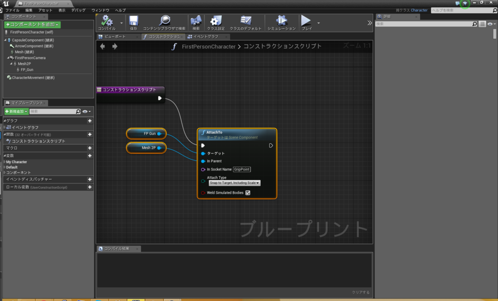The height and width of the screenshot is (301, 498).
Task: Click the コンポーネントを追加 button
Action: (x=33, y=24)
